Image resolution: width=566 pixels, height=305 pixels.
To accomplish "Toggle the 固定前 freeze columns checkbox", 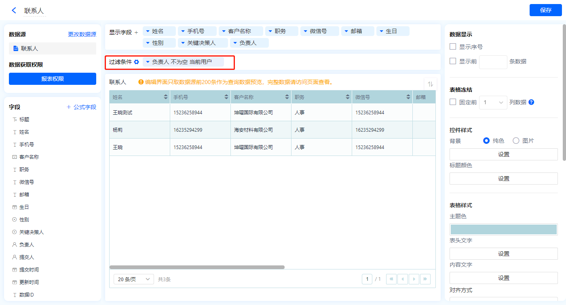I will (453, 102).
